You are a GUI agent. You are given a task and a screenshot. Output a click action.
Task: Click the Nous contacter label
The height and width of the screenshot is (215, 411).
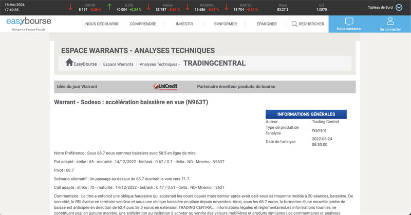[x=349, y=29]
